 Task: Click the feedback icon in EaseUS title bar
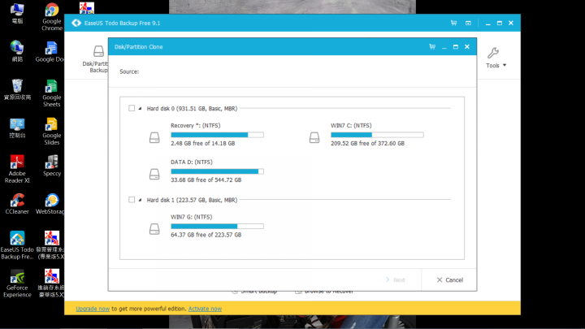pos(468,23)
